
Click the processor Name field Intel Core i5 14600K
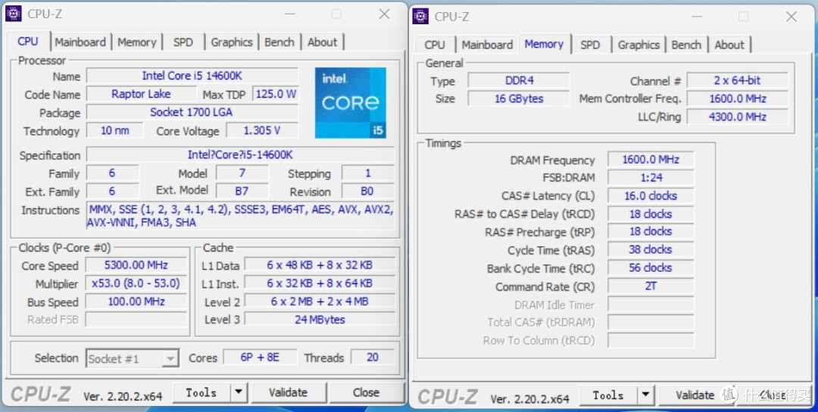pos(192,76)
